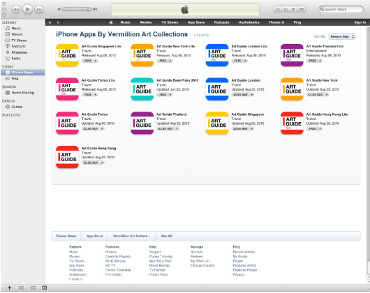370x293 pixels.
Task: Expand the arrow beside Art Guide Tokyo Lite's FREE
Action: point(96,94)
